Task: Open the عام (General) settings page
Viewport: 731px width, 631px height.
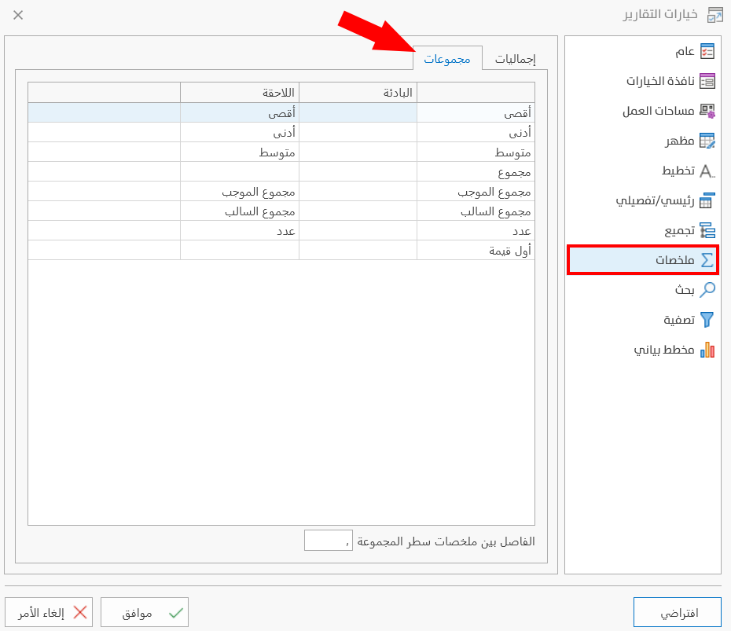Action: pos(707,51)
